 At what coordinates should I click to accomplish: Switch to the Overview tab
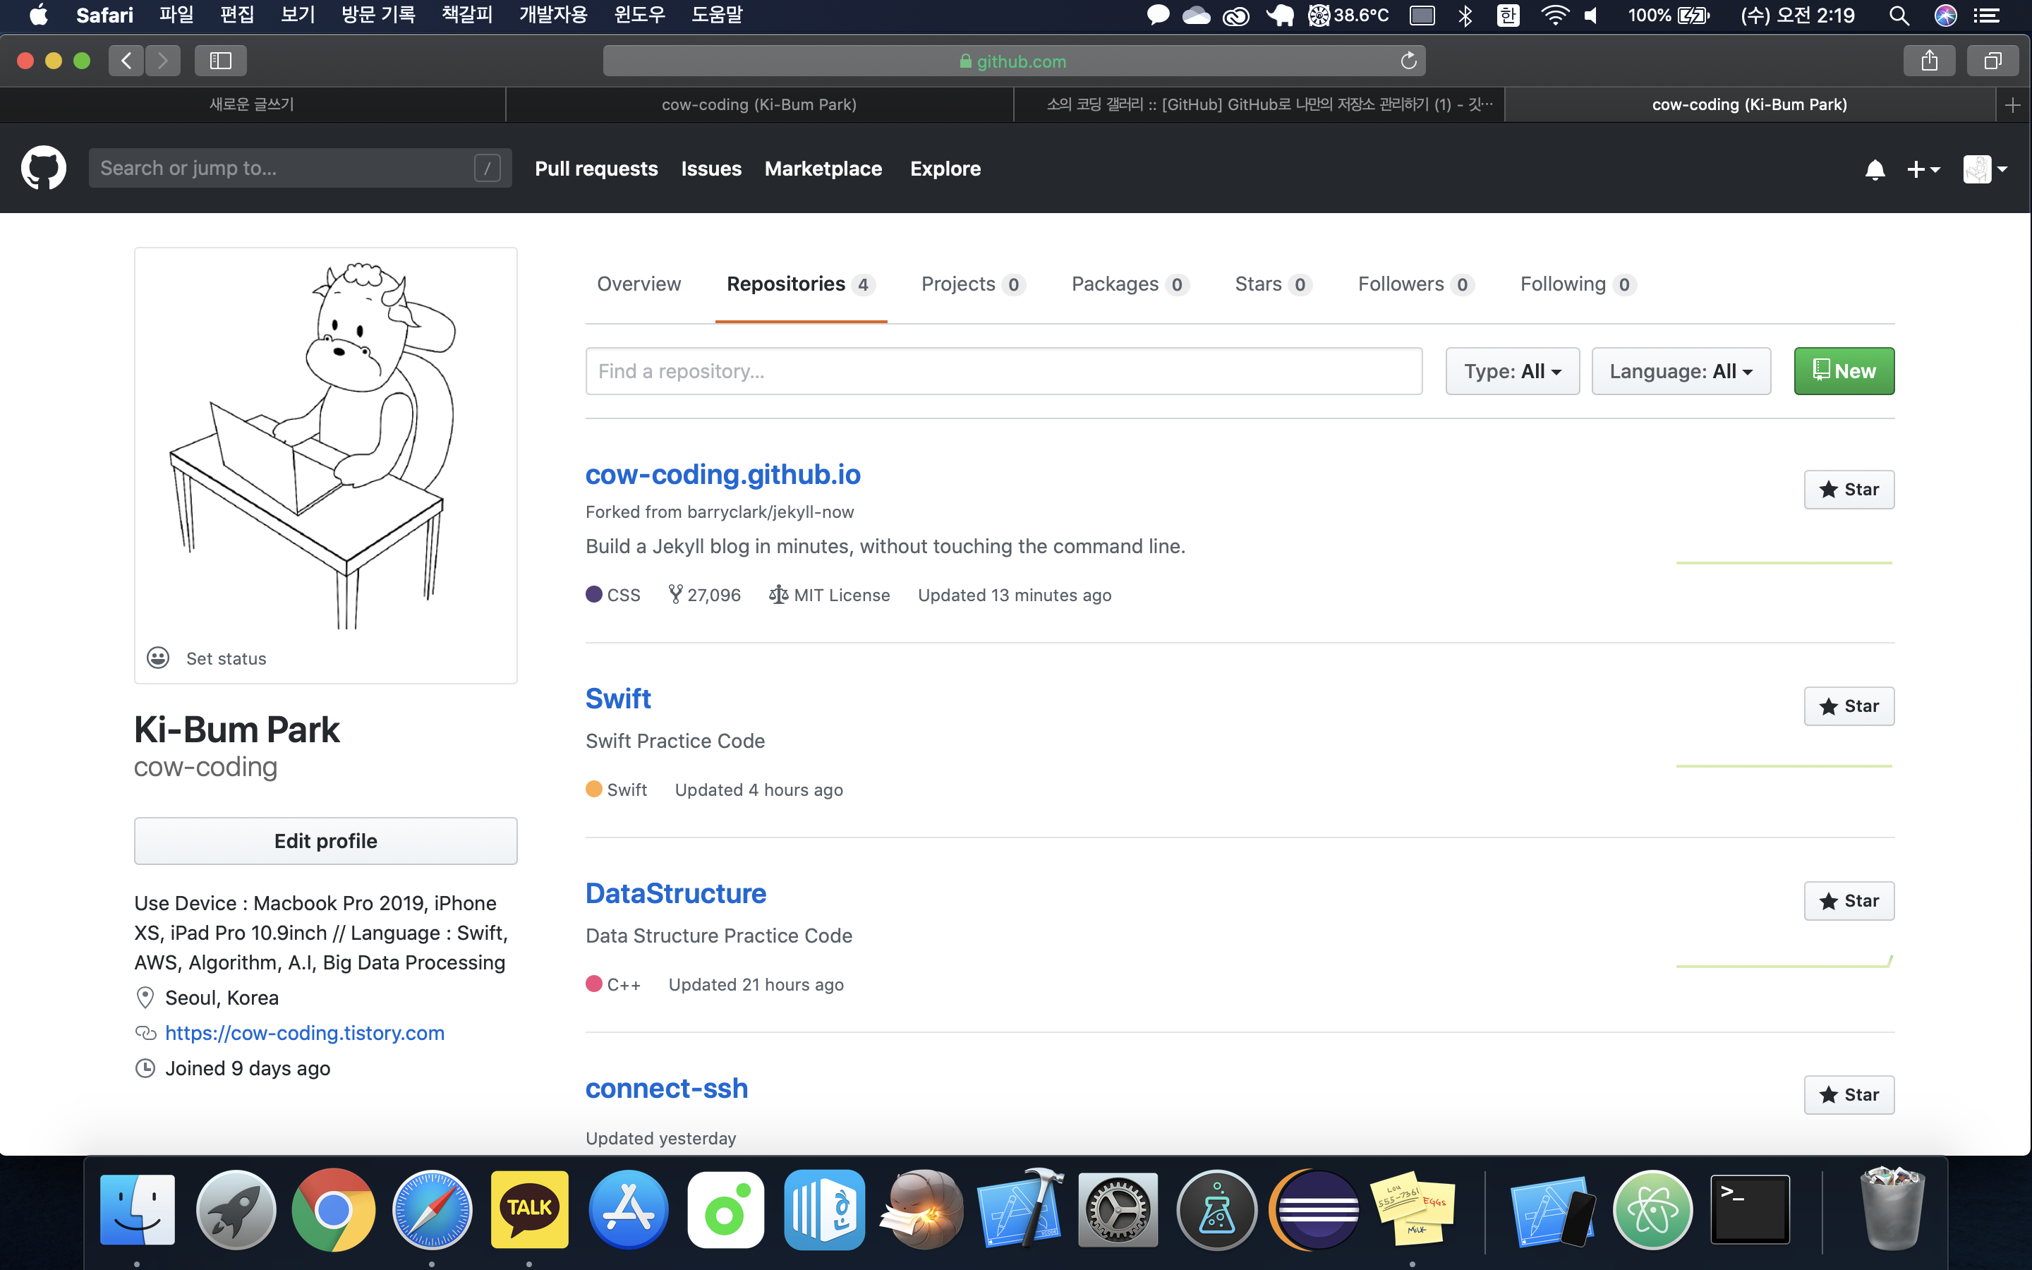pos(638,284)
